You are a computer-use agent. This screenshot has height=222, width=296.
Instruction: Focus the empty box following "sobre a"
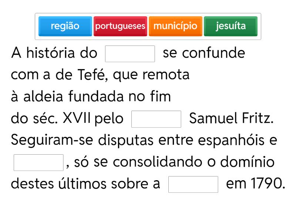click(193, 185)
